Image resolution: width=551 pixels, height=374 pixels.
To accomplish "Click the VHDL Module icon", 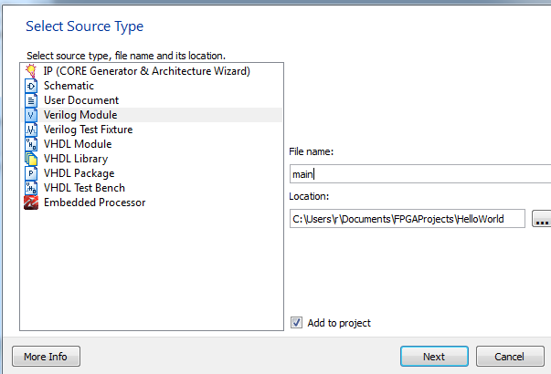I will (x=30, y=144).
